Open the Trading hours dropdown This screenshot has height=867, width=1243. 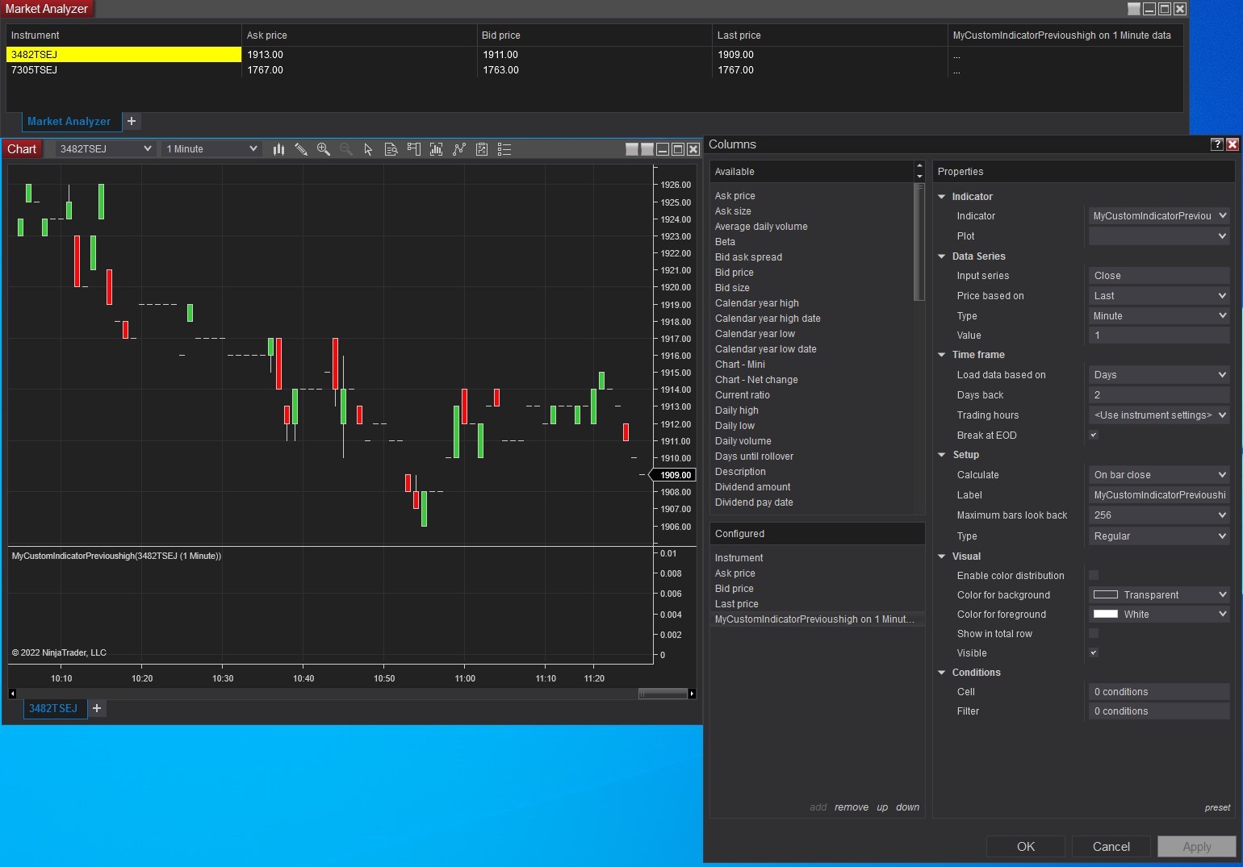[1159, 415]
